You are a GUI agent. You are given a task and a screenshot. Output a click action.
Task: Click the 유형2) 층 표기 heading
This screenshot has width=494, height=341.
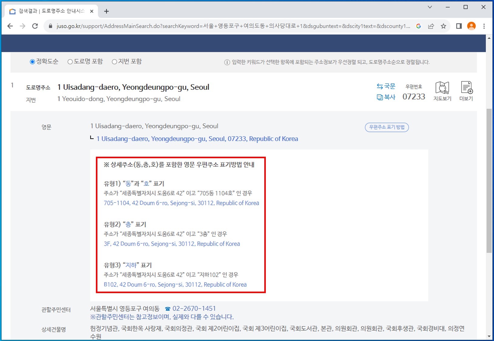click(125, 225)
